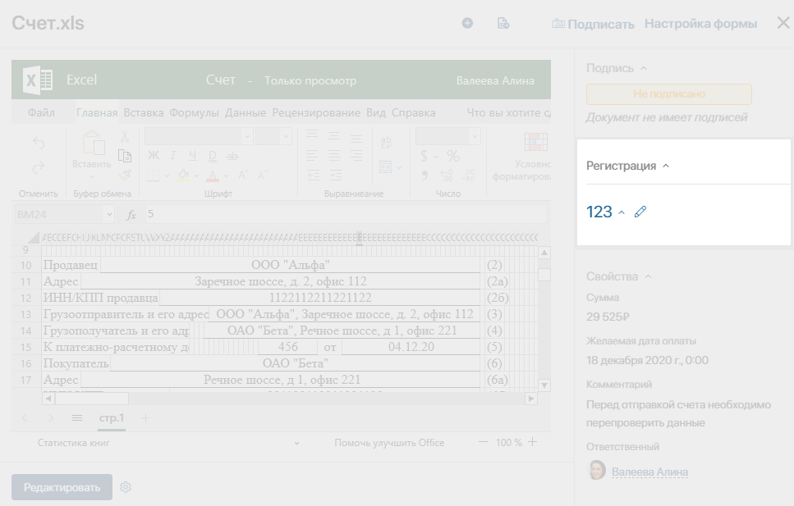Click the percent style icon
This screenshot has height=506, width=794.
(453, 156)
